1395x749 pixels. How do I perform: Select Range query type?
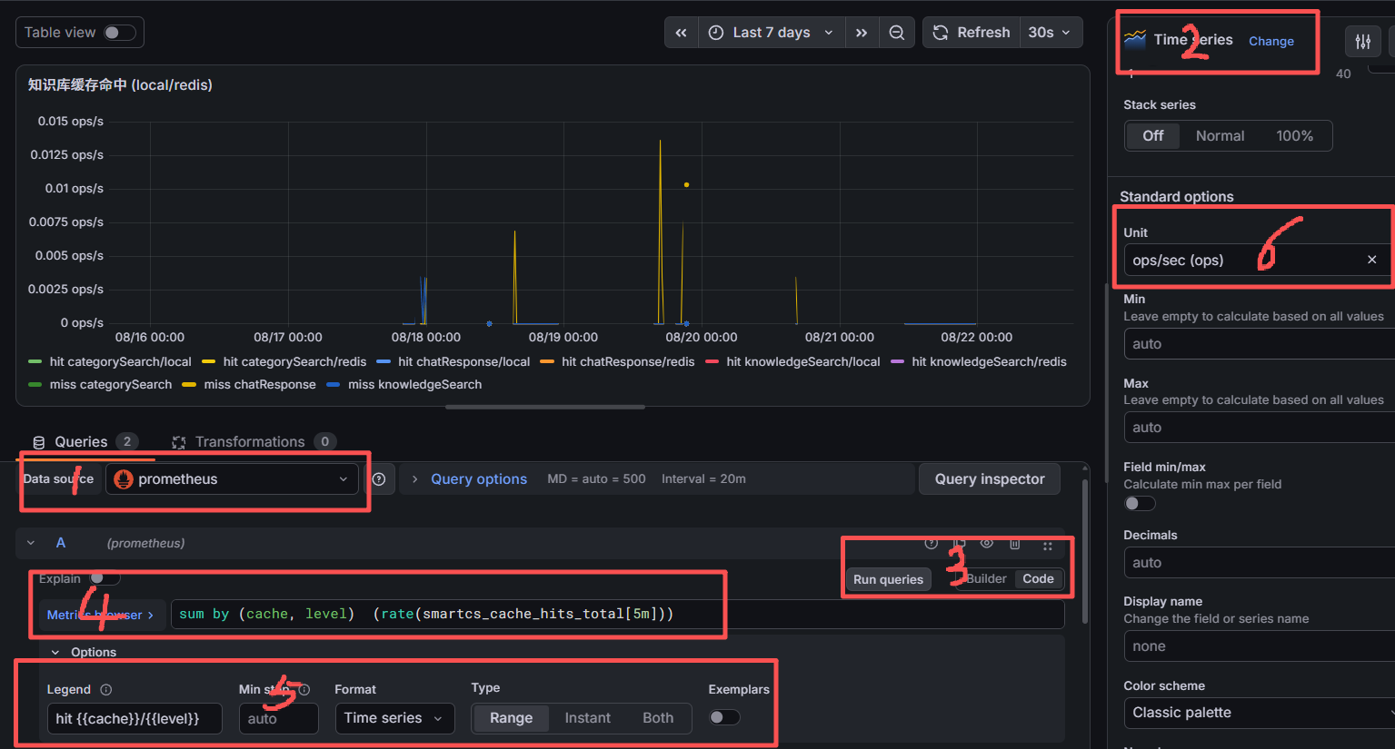point(511,718)
